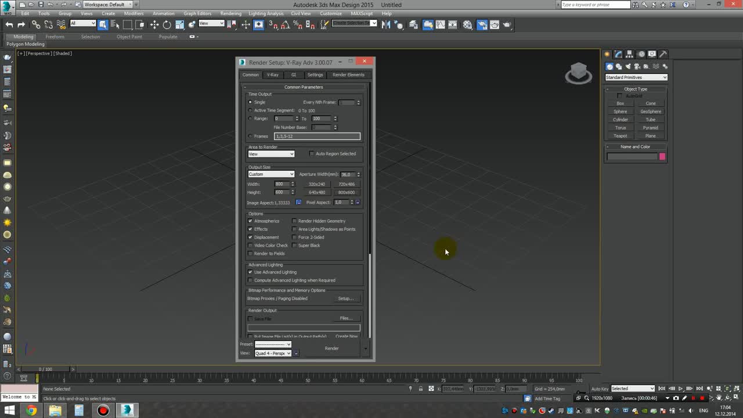Image resolution: width=743 pixels, height=418 pixels.
Task: Switch to the Utilities command panel
Action: pos(663,54)
